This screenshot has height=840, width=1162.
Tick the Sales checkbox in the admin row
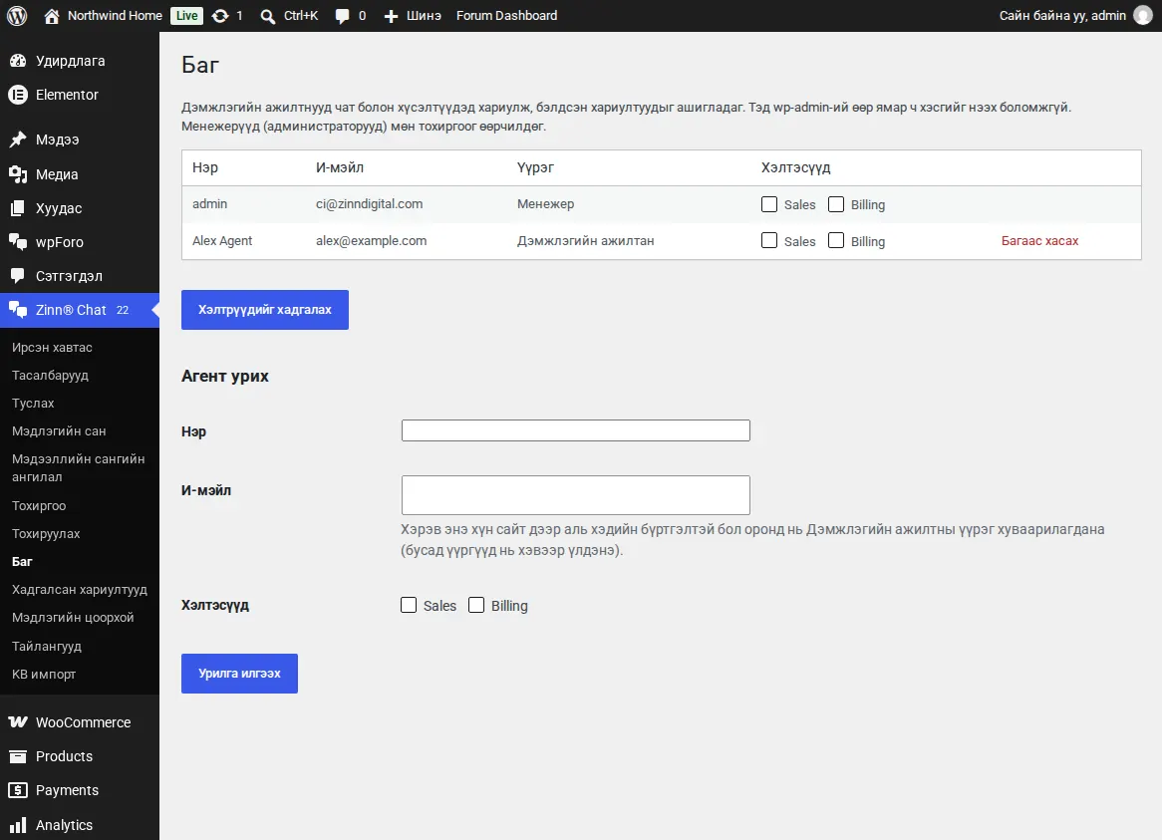[769, 204]
